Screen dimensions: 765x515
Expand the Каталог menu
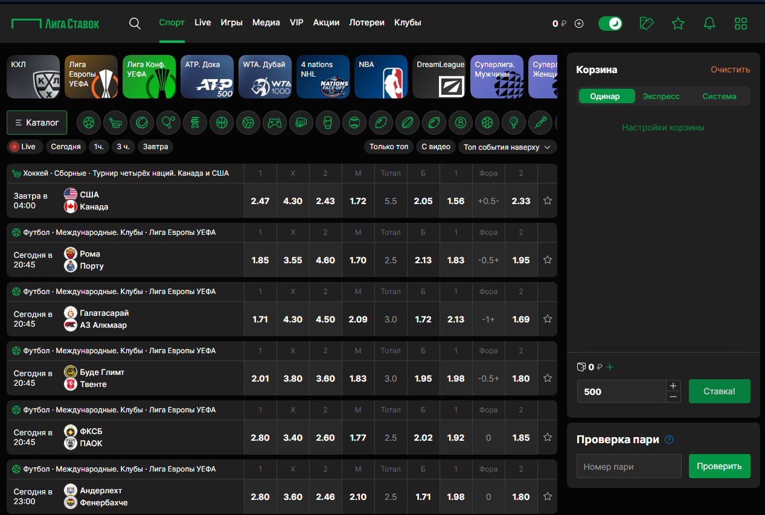(37, 123)
